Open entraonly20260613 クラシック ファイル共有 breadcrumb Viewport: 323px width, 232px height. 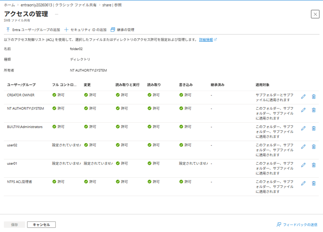tap(58, 5)
